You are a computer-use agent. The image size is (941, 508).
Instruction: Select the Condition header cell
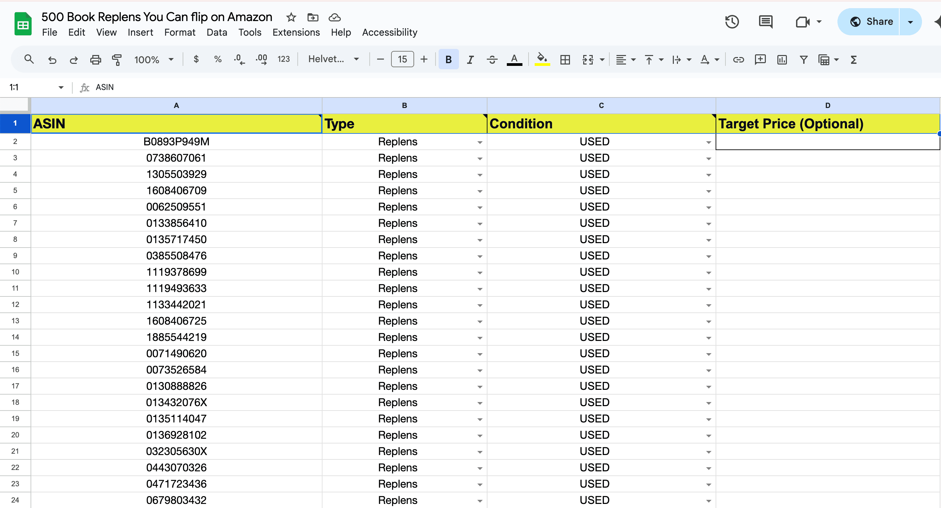coord(601,124)
